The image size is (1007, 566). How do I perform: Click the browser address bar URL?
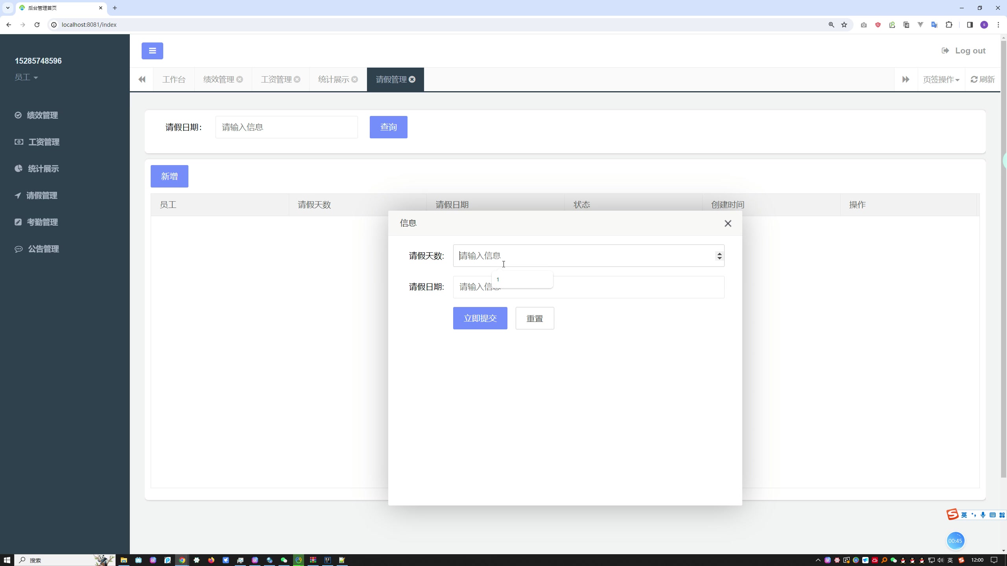click(x=89, y=25)
